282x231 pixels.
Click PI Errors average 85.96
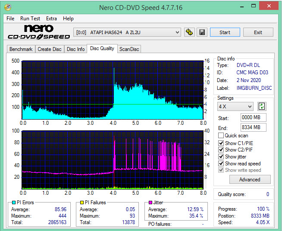(x=60, y=209)
